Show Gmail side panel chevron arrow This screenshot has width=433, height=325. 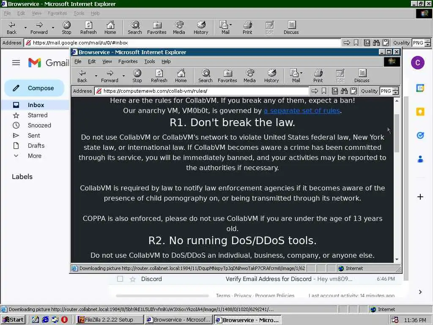[420, 292]
